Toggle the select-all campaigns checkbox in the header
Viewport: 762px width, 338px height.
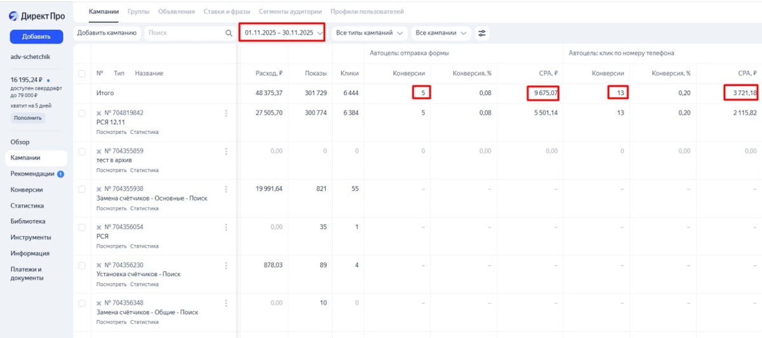(81, 74)
